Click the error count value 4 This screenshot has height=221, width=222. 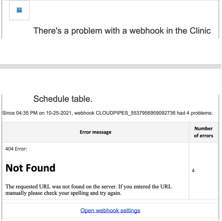click(193, 171)
